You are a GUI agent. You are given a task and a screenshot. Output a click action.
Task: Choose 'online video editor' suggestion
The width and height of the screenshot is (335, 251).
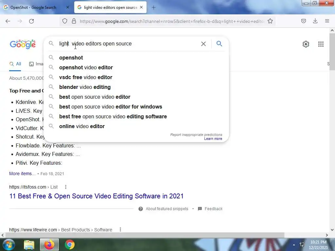[x=136, y=126]
